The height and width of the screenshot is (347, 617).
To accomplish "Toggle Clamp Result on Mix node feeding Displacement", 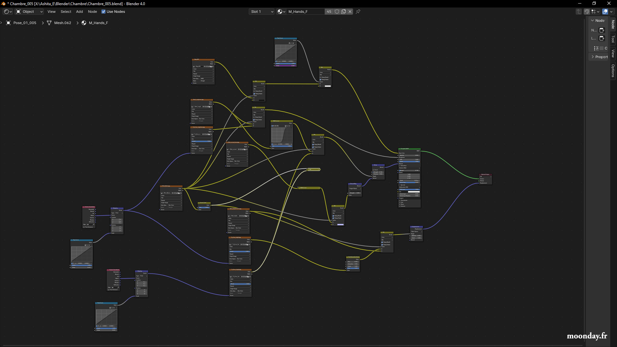I will tap(382, 242).
